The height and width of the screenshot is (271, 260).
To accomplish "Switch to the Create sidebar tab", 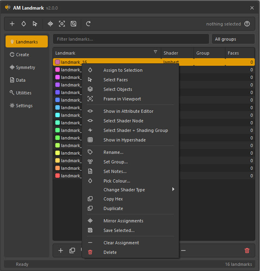I will click(x=27, y=55).
